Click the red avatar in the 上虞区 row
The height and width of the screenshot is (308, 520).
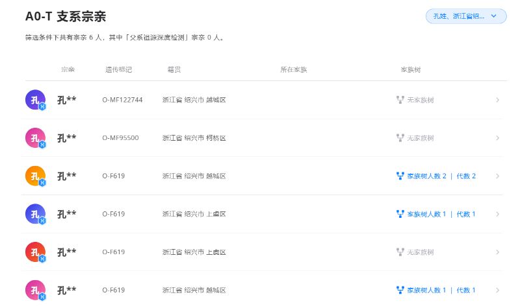(x=36, y=252)
